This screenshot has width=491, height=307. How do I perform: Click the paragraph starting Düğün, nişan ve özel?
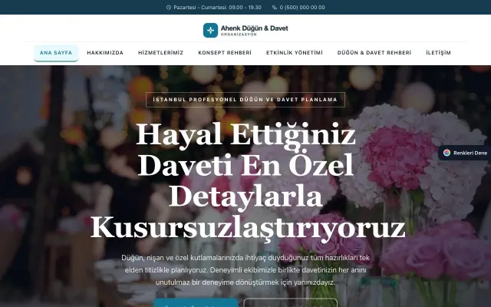245,270
